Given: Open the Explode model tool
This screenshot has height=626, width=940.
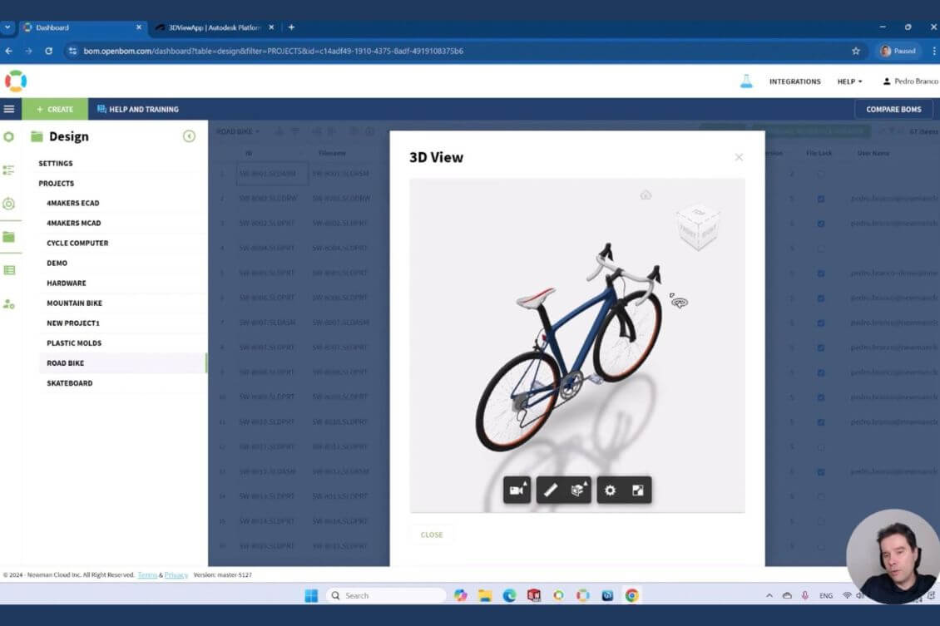Looking at the screenshot, I should coord(578,490).
